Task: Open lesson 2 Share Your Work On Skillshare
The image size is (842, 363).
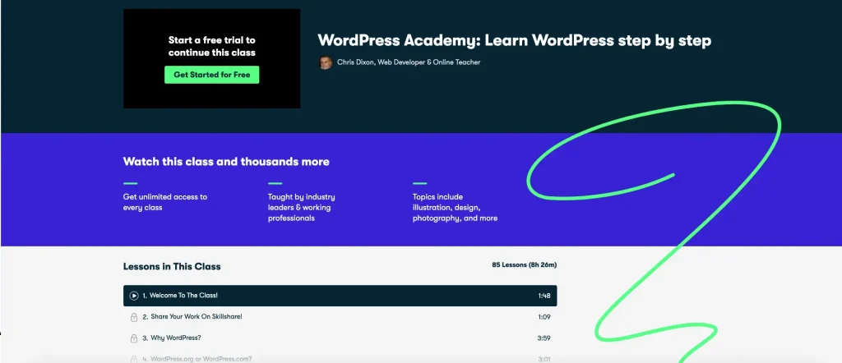Action: tap(340, 317)
